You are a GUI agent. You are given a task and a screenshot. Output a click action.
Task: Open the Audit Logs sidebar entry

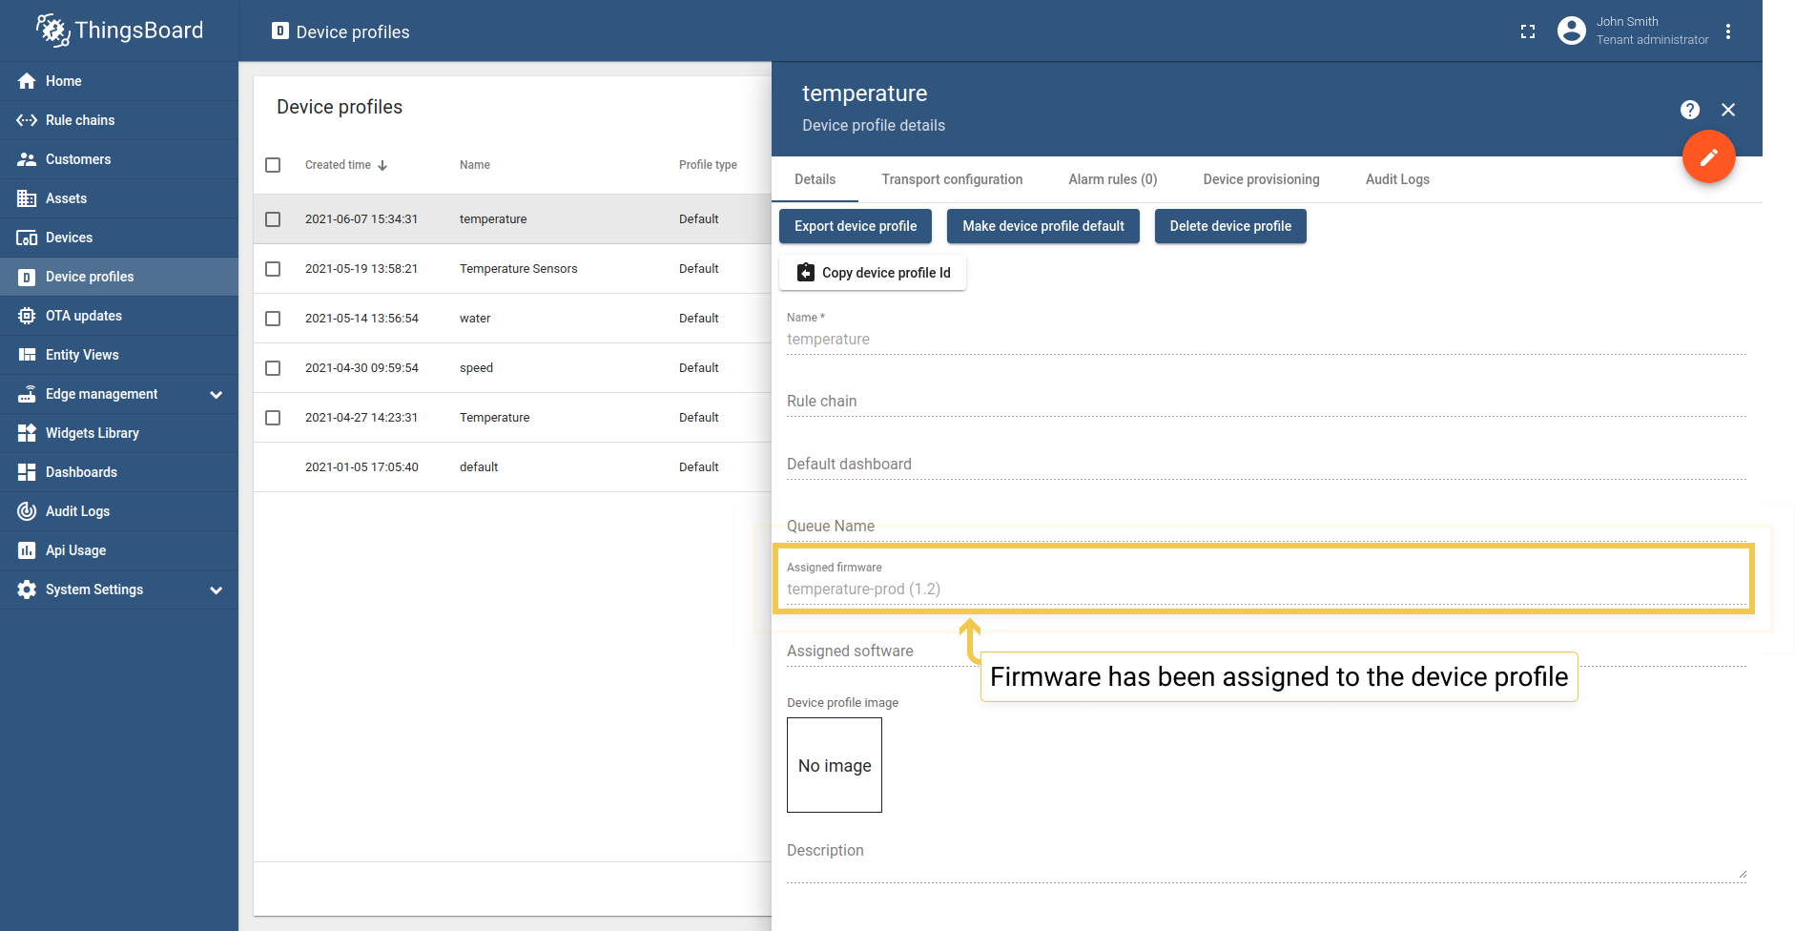coord(75,510)
